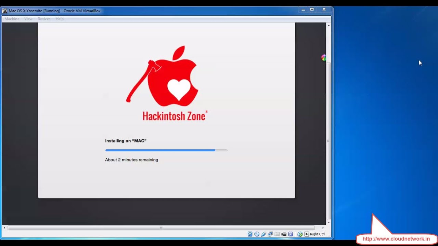Click the vertical scrollbar up arrow

[x=329, y=25]
